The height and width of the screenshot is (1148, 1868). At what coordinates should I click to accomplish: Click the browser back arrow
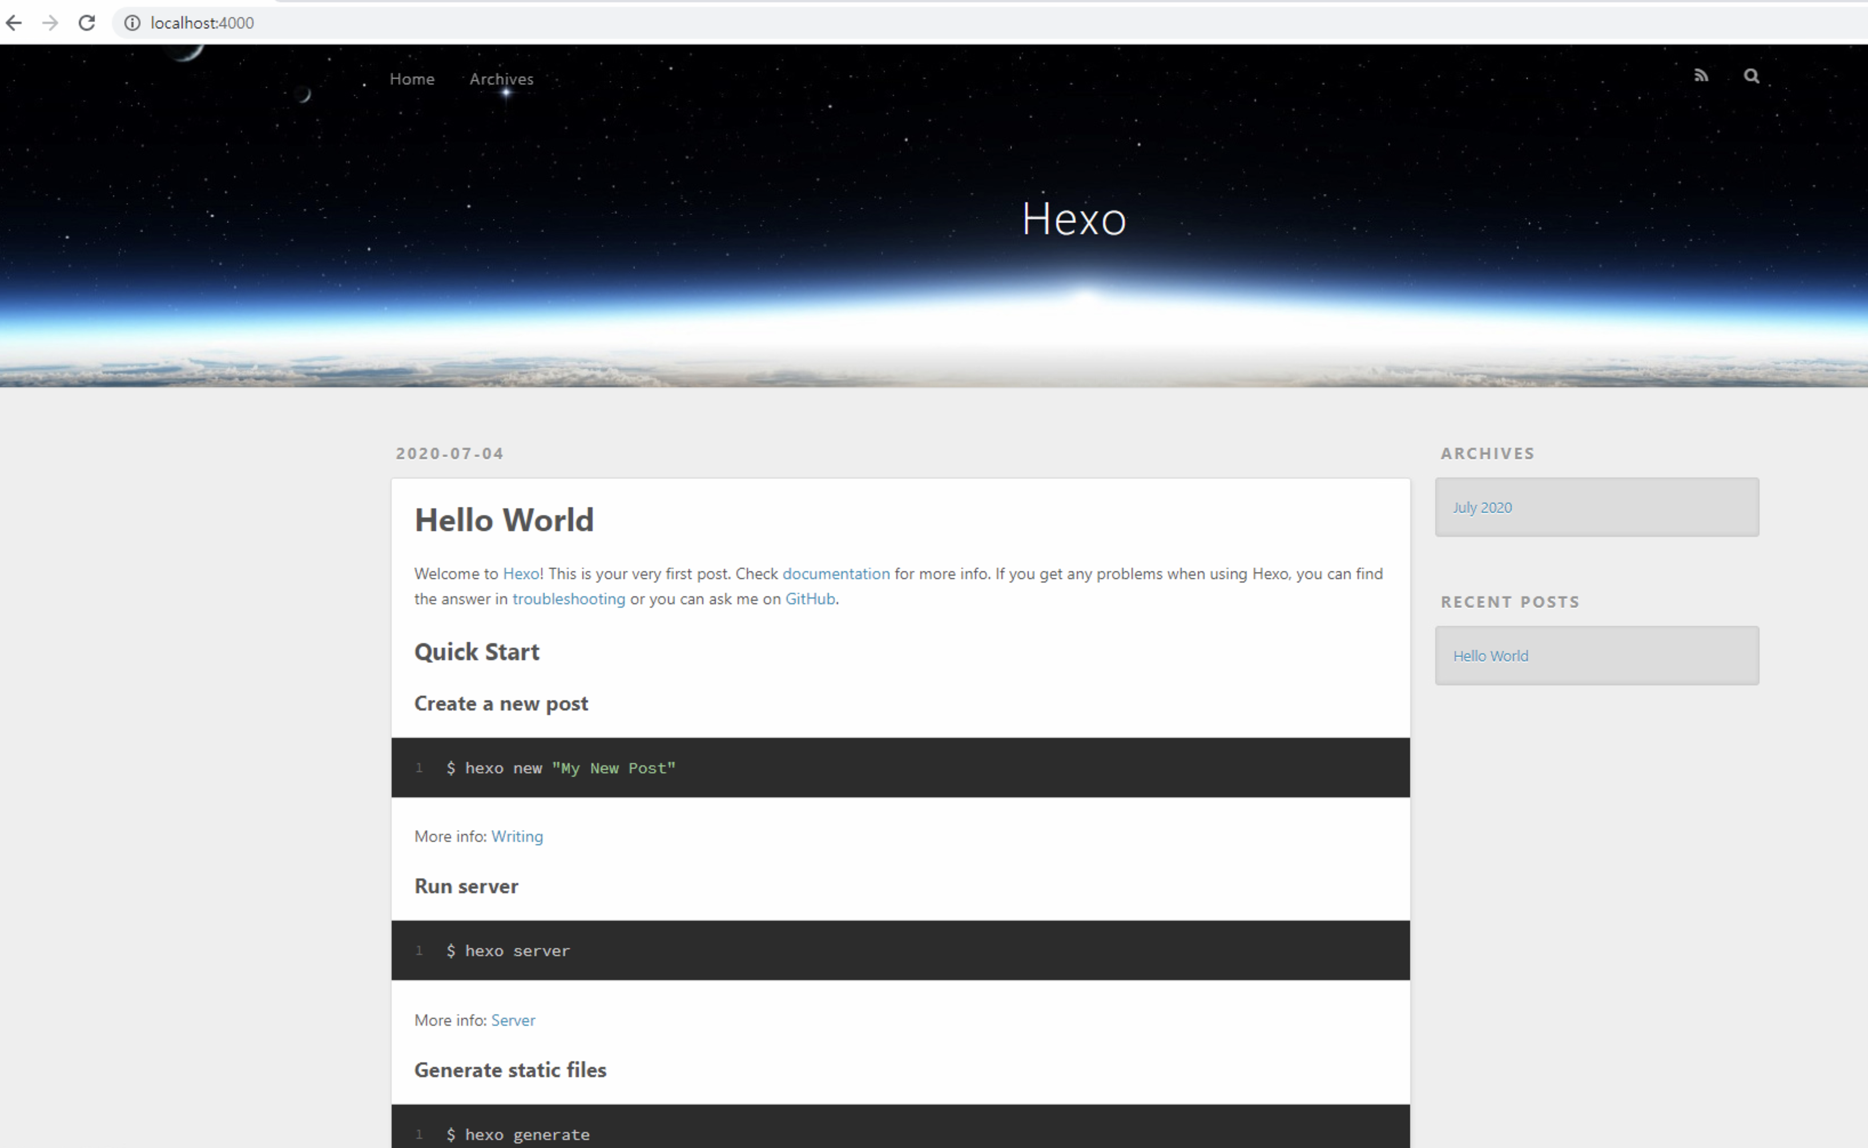pyautogui.click(x=14, y=23)
